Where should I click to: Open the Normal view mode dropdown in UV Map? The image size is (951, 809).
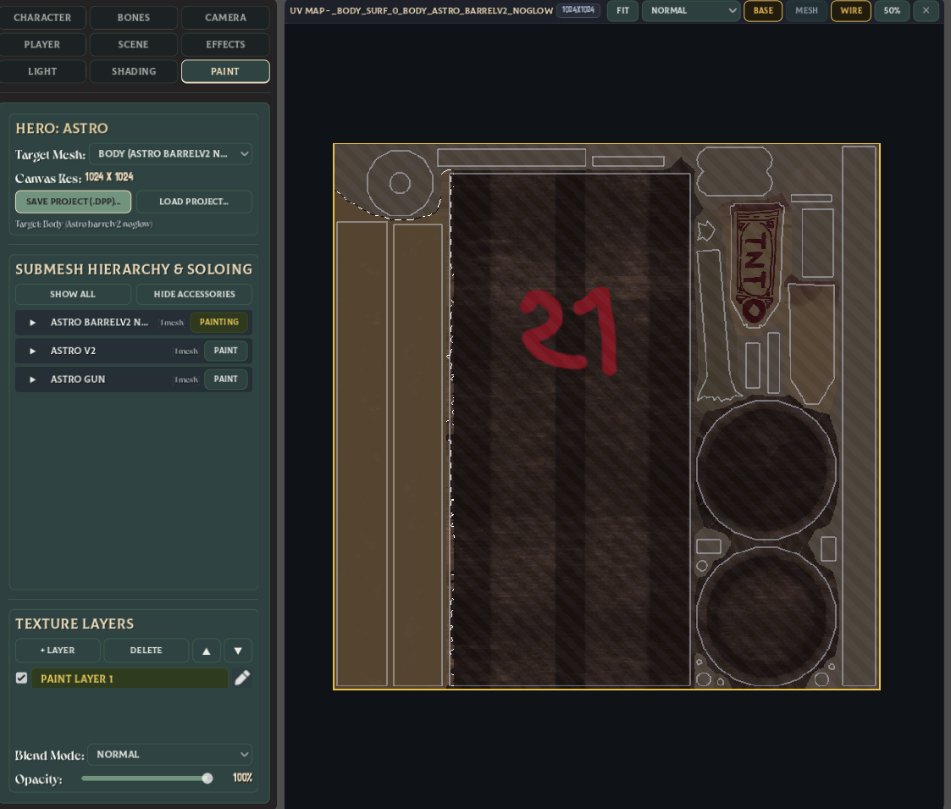pyautogui.click(x=691, y=10)
